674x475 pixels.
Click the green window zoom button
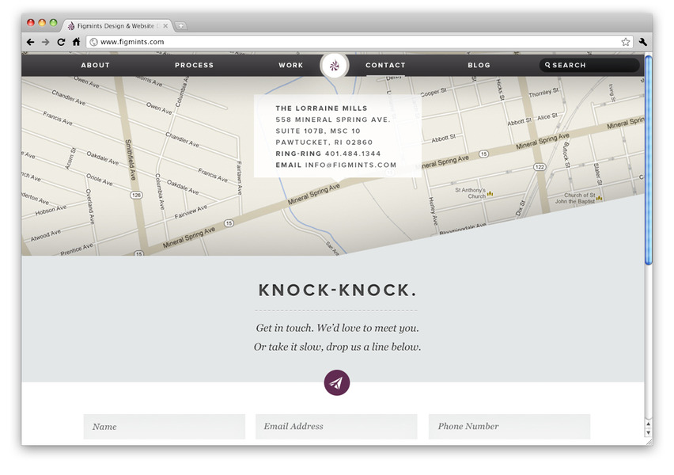(x=53, y=23)
